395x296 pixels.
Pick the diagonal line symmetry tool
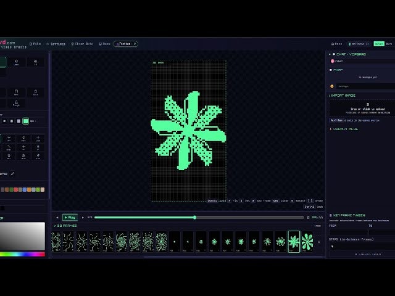point(9,147)
